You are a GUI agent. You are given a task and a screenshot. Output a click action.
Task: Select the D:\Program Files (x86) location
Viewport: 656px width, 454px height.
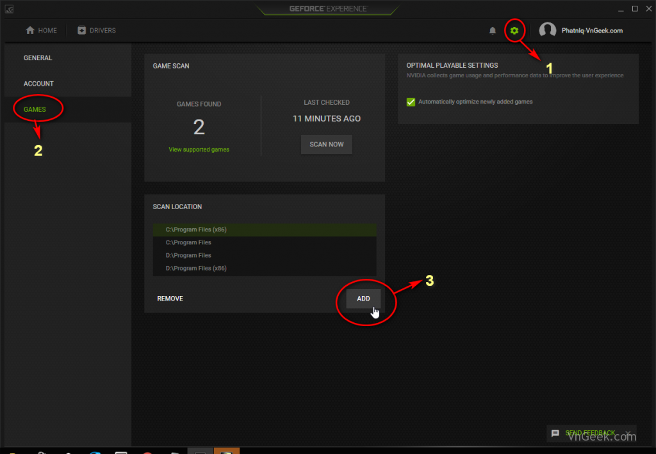(x=265, y=269)
